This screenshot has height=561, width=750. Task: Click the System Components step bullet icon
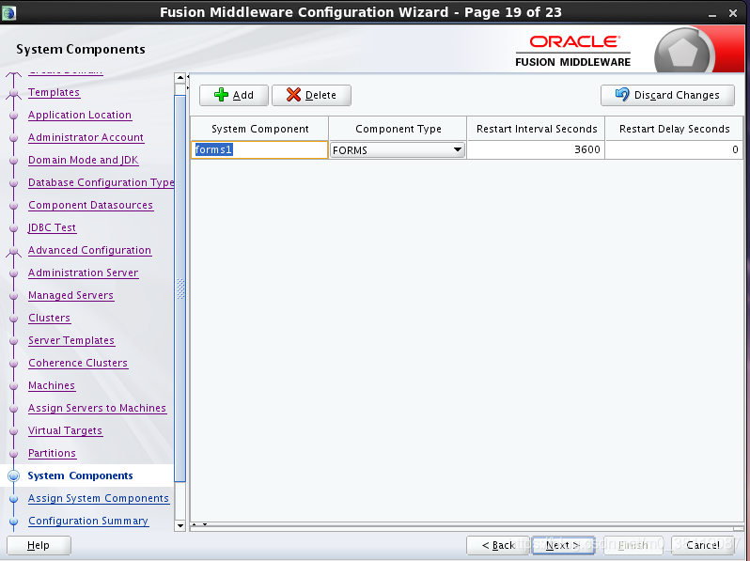click(14, 475)
